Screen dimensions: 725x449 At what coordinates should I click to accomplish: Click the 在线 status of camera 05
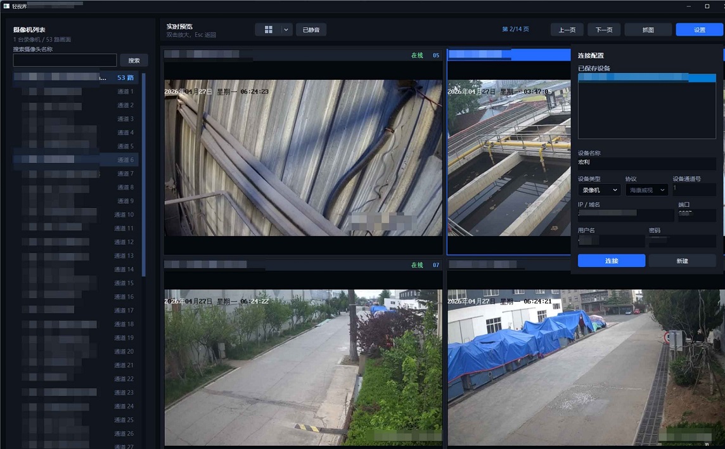click(x=417, y=55)
